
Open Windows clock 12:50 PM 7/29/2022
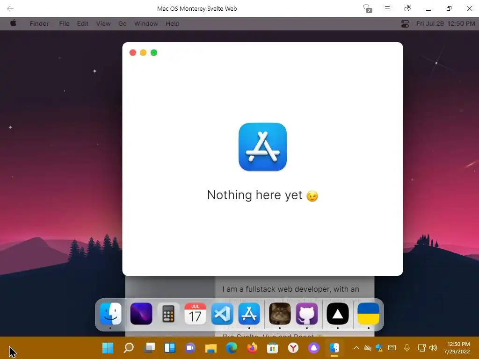click(457, 348)
